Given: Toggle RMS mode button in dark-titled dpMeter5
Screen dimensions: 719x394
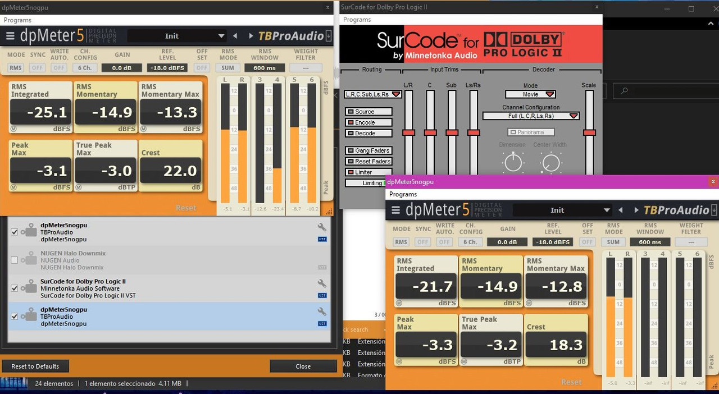Looking at the screenshot, I should [x=16, y=68].
